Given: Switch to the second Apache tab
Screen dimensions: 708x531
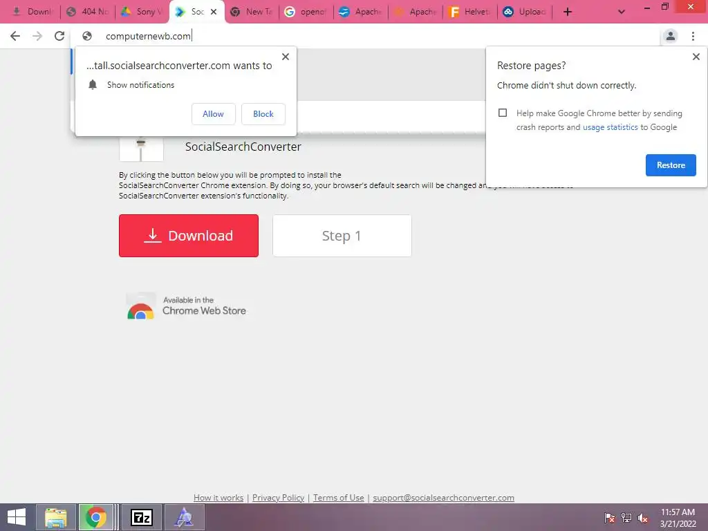Looking at the screenshot, I should coord(415,12).
